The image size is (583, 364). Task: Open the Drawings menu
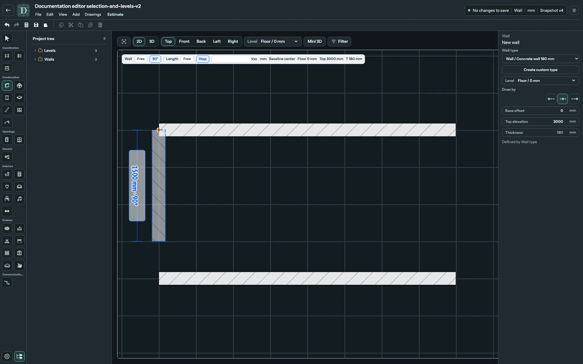[93, 15]
